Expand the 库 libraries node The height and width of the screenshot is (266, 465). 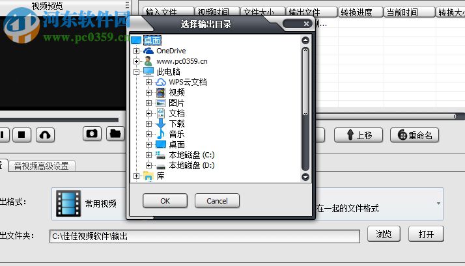[x=136, y=176]
